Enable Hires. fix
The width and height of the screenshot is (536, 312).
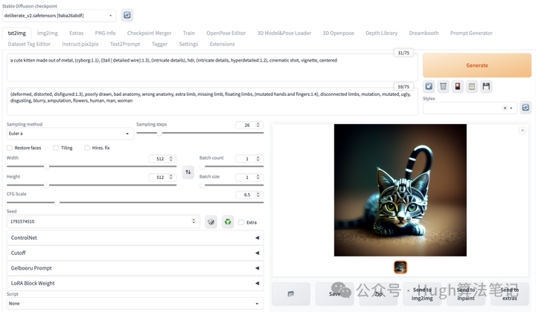tap(87, 148)
